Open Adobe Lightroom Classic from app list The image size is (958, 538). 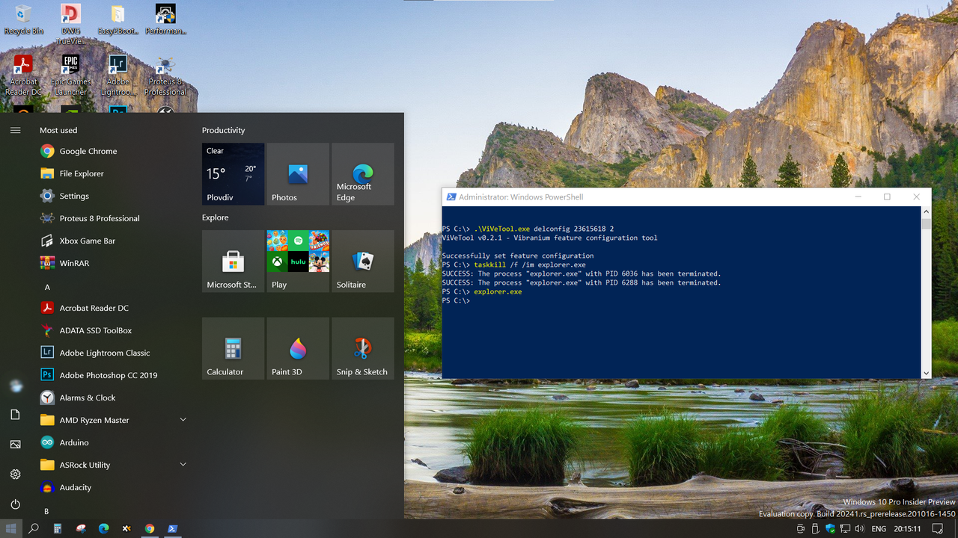click(x=112, y=353)
